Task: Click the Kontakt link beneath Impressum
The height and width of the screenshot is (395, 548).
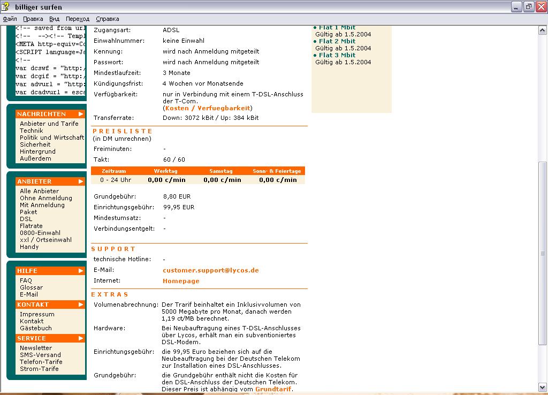Action: pos(32,322)
